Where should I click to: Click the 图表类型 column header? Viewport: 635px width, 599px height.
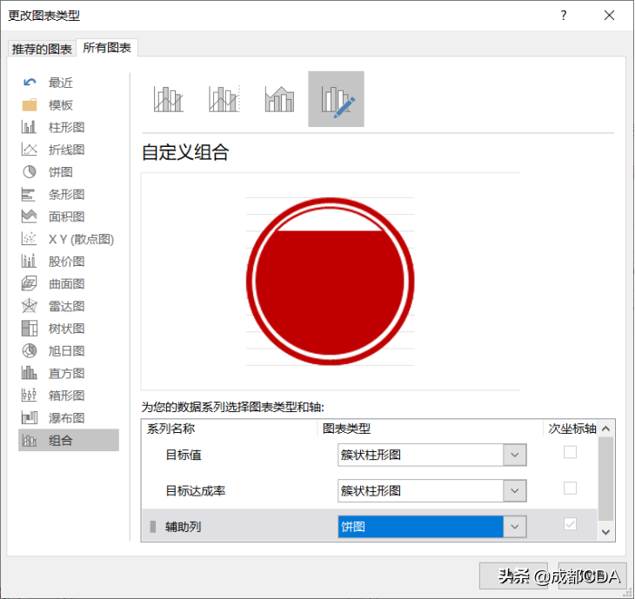click(346, 429)
